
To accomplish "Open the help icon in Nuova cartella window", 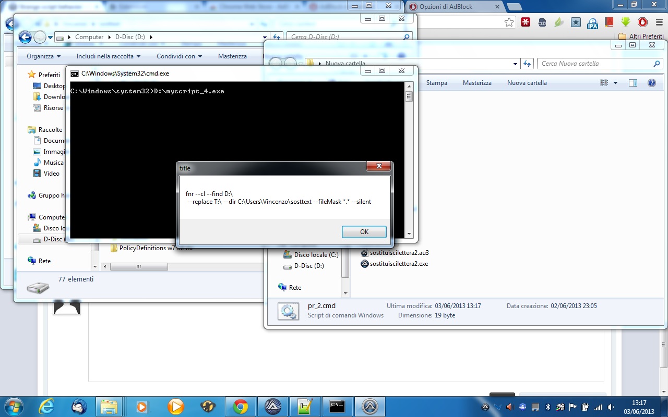I will [651, 83].
